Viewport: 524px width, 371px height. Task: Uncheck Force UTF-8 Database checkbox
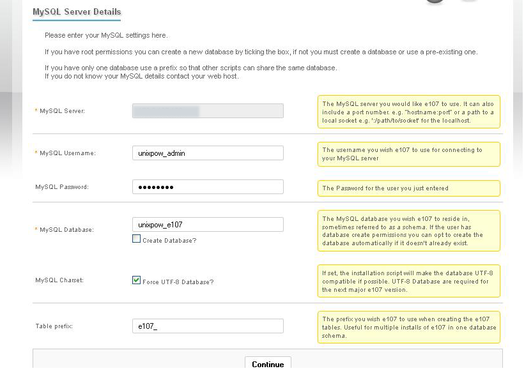tap(136, 280)
